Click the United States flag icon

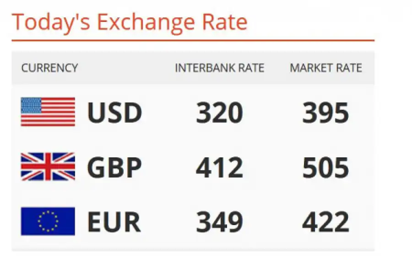(x=48, y=112)
